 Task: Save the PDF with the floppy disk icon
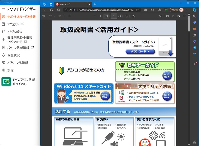(173, 16)
